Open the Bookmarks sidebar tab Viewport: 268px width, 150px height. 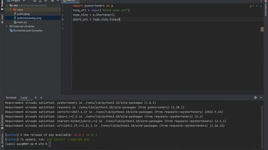coord(2,122)
